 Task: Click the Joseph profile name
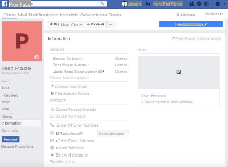click(x=134, y=4)
